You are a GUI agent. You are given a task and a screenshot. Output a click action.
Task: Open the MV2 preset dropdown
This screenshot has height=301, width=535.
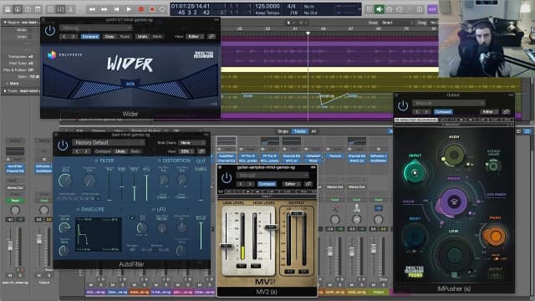pos(273,175)
